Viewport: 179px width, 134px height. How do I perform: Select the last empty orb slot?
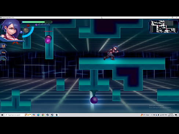pos(48,25)
